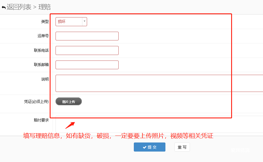This screenshot has height=162, width=263.
Task: Click the small arrow of the 类型 selector
Action: pos(84,22)
